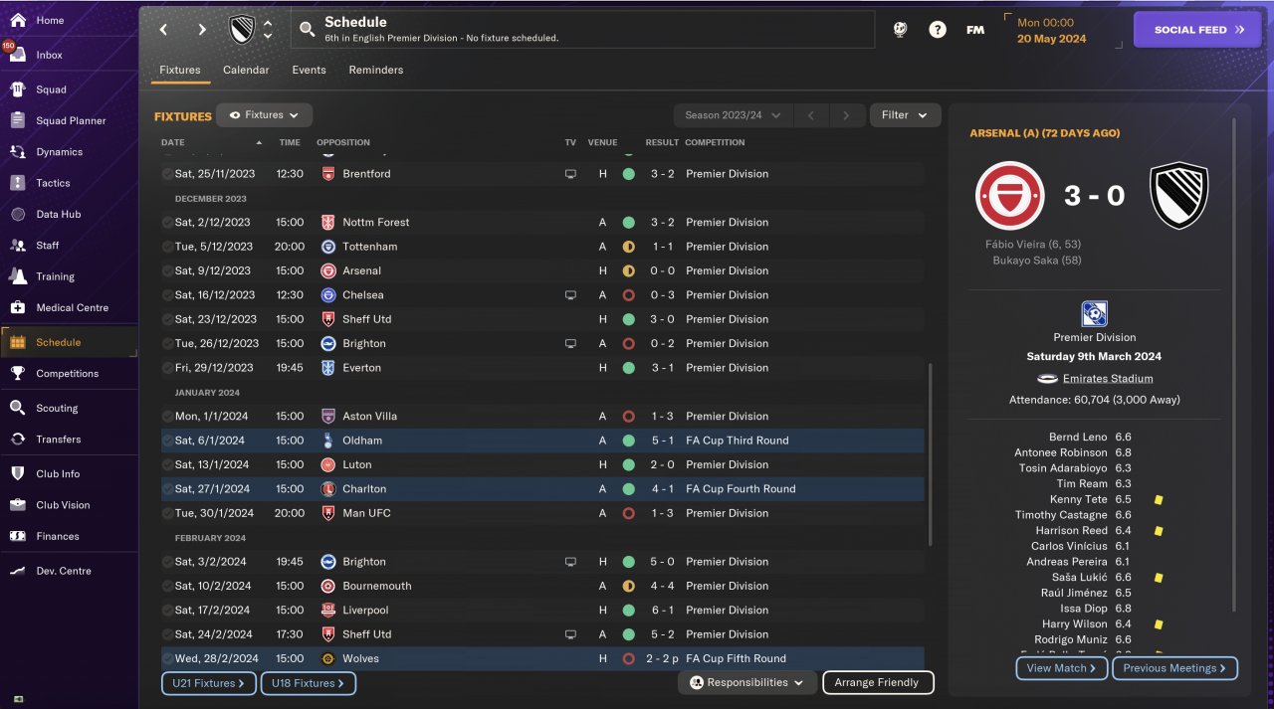
Task: Open Medical Centre icon
Action: 18,307
